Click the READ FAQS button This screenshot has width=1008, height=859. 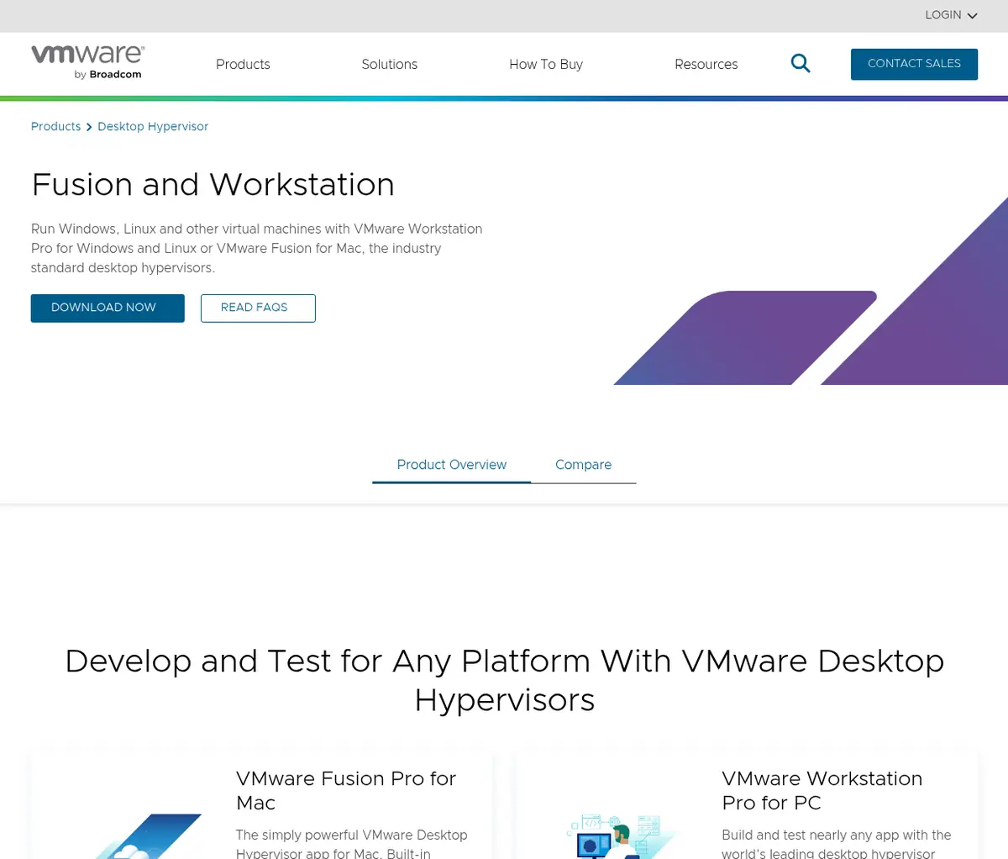[258, 308]
